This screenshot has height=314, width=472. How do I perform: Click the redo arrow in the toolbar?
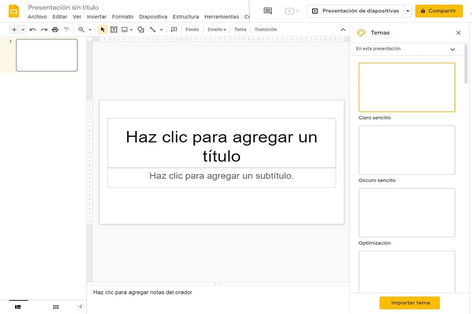44,29
